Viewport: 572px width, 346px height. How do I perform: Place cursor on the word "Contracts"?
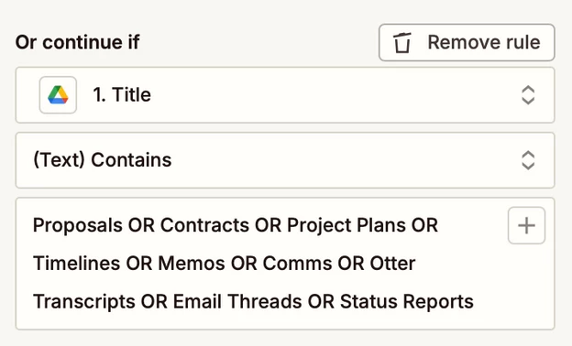(x=204, y=225)
